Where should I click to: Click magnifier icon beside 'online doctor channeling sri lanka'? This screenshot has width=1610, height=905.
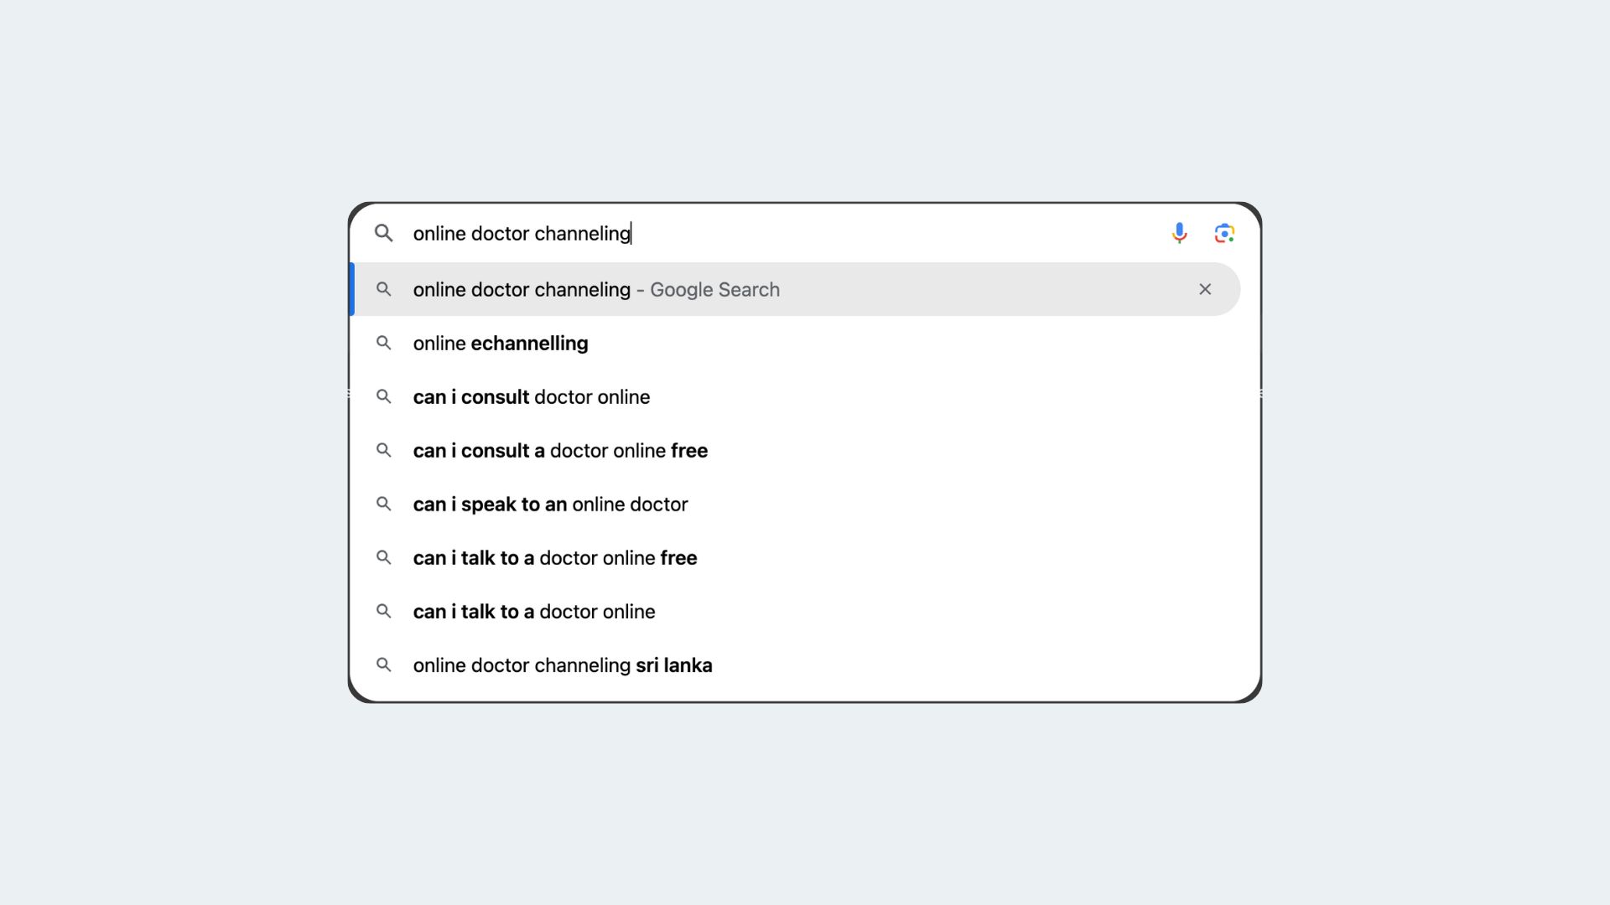click(x=383, y=665)
